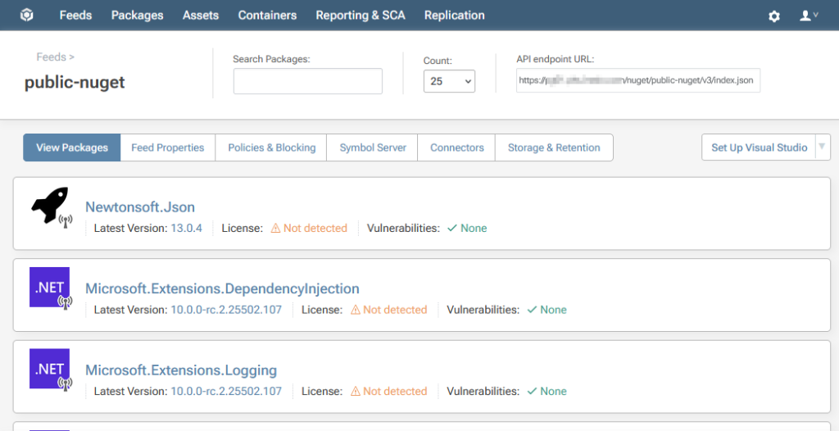Click the Newtonsoft.Json rocket package icon
This screenshot has height=431, width=839.
pyautogui.click(x=49, y=206)
